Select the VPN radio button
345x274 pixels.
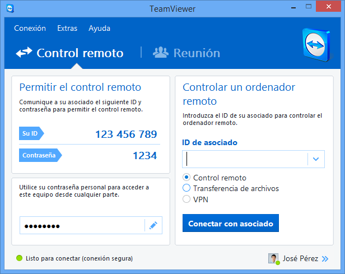tap(187, 199)
